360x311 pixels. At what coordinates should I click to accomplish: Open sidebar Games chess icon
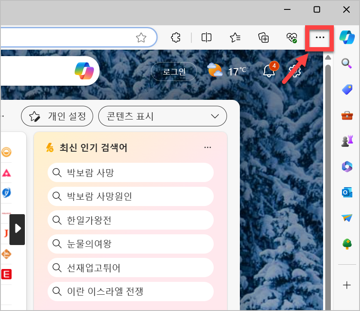[347, 141]
